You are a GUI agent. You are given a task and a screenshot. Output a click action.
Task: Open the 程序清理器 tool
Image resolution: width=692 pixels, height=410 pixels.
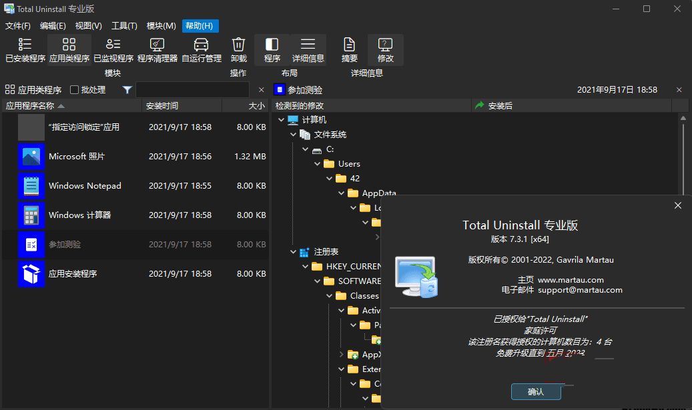point(157,50)
